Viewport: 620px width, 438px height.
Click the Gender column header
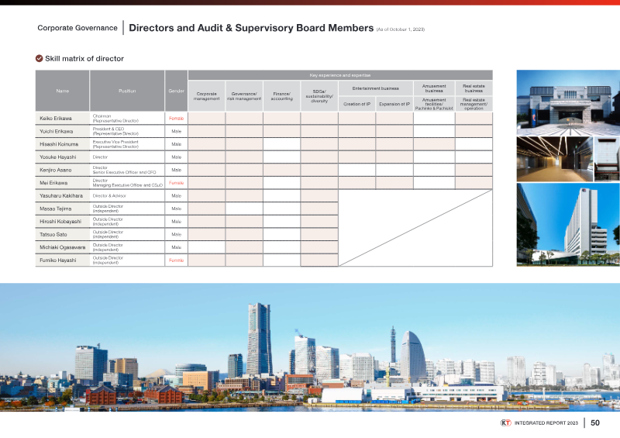pyautogui.click(x=177, y=91)
